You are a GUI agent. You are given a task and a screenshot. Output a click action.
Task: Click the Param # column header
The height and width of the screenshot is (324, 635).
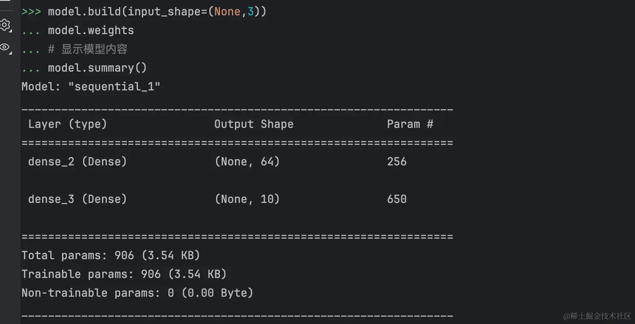click(410, 124)
